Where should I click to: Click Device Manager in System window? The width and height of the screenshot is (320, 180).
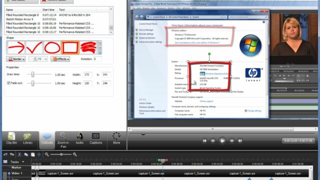point(146,30)
